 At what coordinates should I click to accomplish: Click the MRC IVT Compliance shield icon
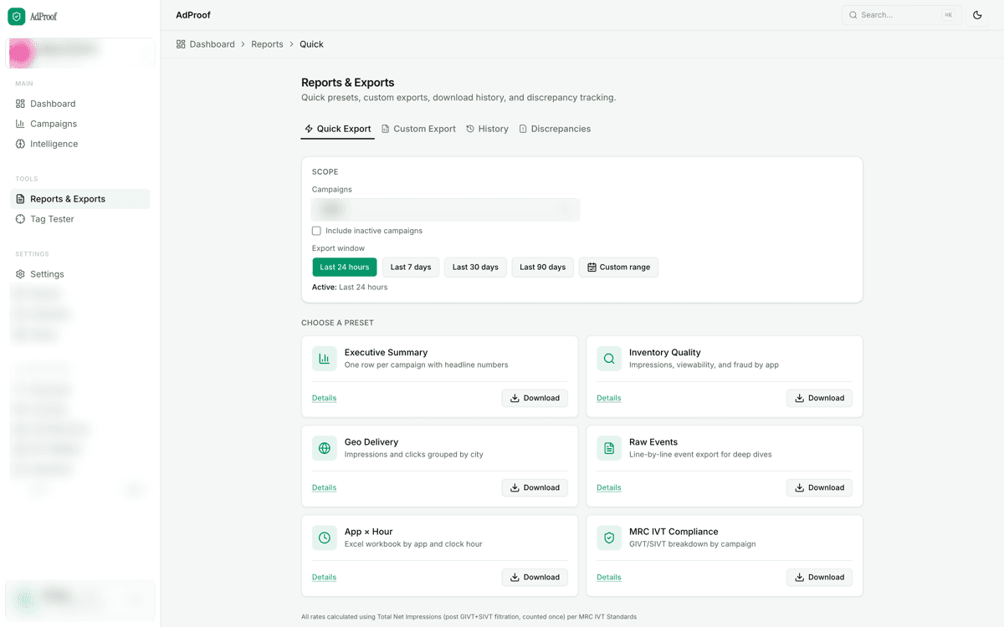[x=609, y=538]
